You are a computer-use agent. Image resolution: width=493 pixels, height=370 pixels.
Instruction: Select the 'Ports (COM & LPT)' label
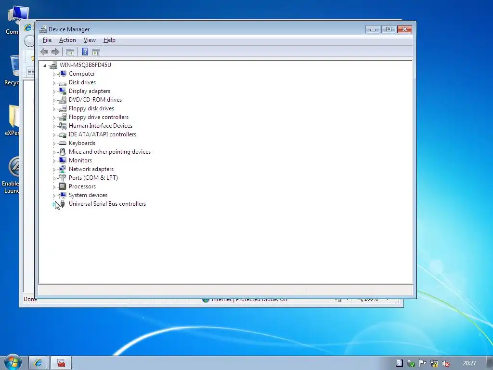[93, 177]
